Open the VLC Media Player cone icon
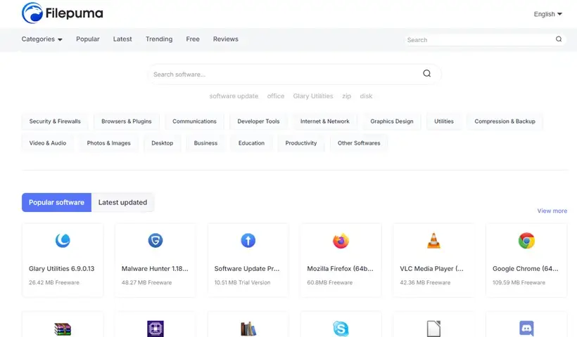 (433, 241)
